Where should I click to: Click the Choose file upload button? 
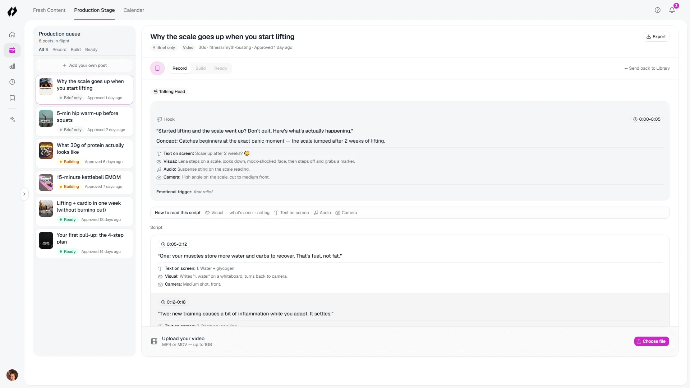click(x=651, y=341)
